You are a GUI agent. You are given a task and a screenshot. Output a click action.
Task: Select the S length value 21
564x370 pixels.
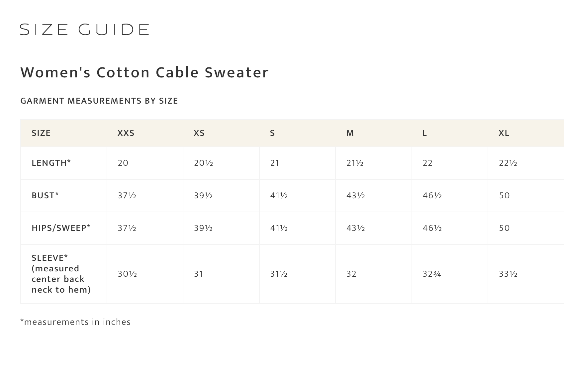(x=274, y=163)
